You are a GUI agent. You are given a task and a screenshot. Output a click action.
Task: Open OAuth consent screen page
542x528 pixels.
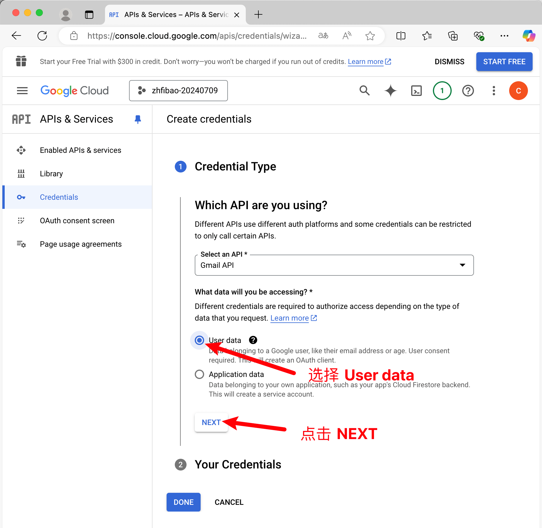point(77,221)
